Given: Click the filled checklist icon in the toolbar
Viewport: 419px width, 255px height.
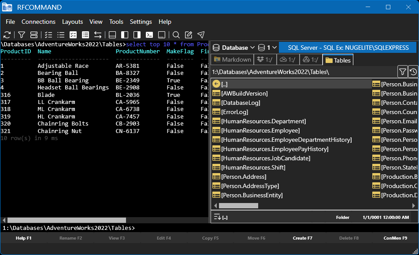Looking at the screenshot, I should 73,35.
